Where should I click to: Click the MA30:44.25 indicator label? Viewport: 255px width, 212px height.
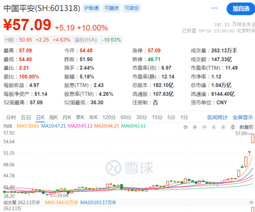coord(107,126)
